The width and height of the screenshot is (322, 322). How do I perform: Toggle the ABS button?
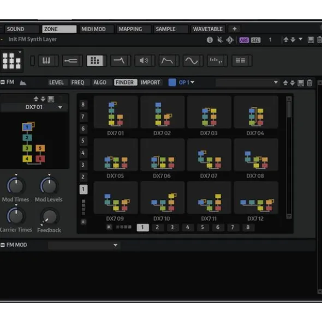pyautogui.click(x=244, y=40)
